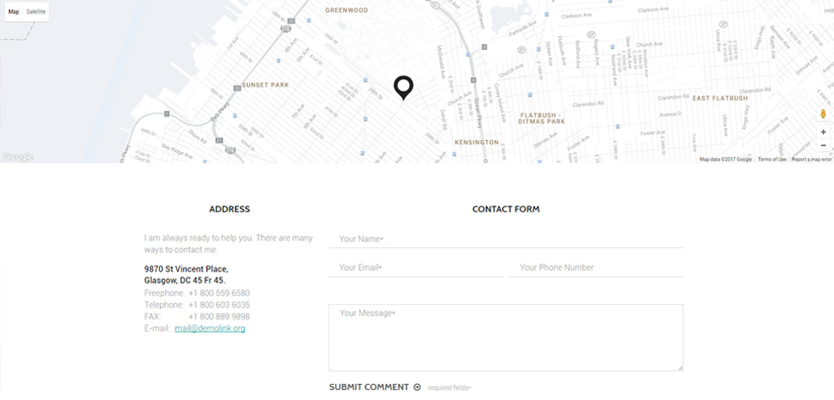The image size is (834, 400).
Task: Click the Sunset Park map label
Action: tap(266, 85)
